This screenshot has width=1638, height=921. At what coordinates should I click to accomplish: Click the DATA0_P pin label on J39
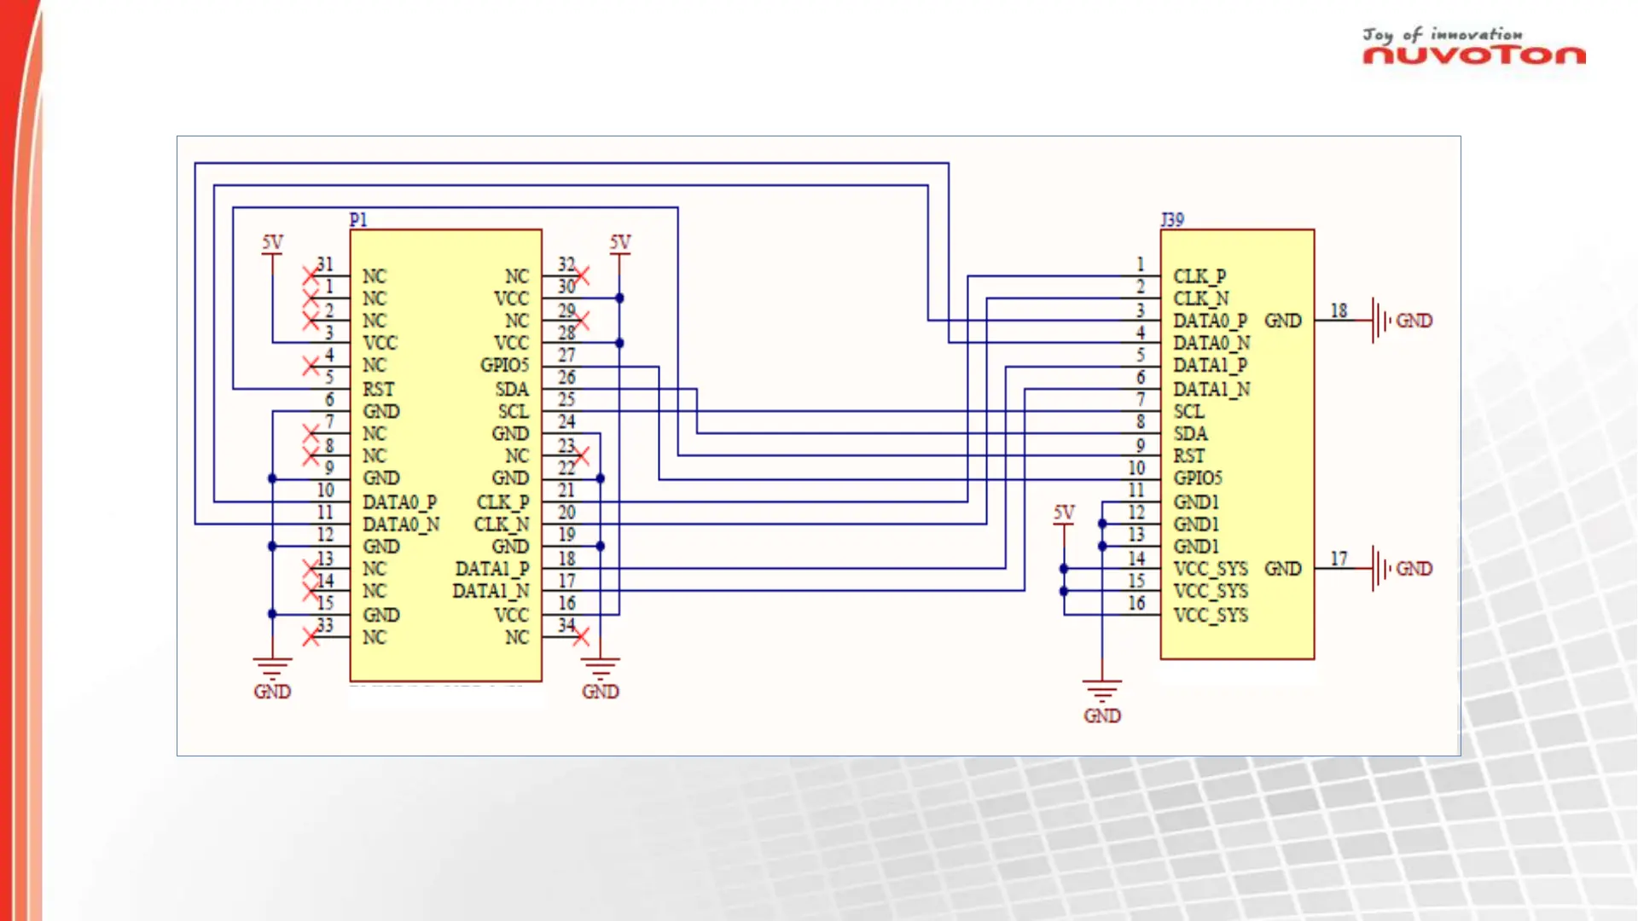tap(1210, 321)
